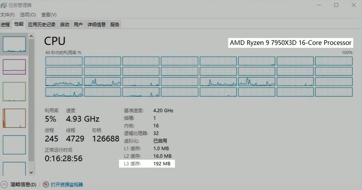Viewport: 362px width, 190px height.
Task: Open the 打开资源监视器 link
Action: click(x=67, y=185)
